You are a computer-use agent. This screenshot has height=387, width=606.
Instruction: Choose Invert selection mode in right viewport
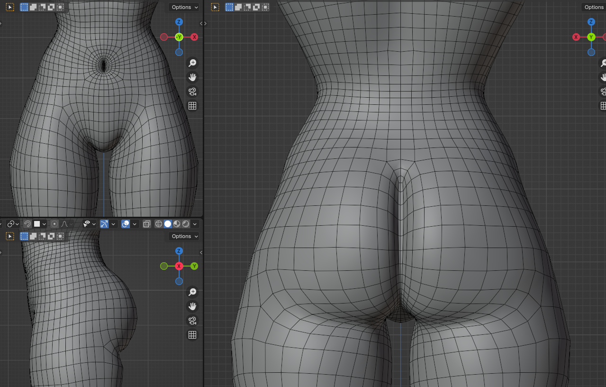pyautogui.click(x=256, y=7)
